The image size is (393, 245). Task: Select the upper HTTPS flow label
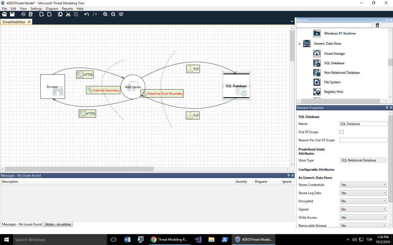click(x=85, y=75)
